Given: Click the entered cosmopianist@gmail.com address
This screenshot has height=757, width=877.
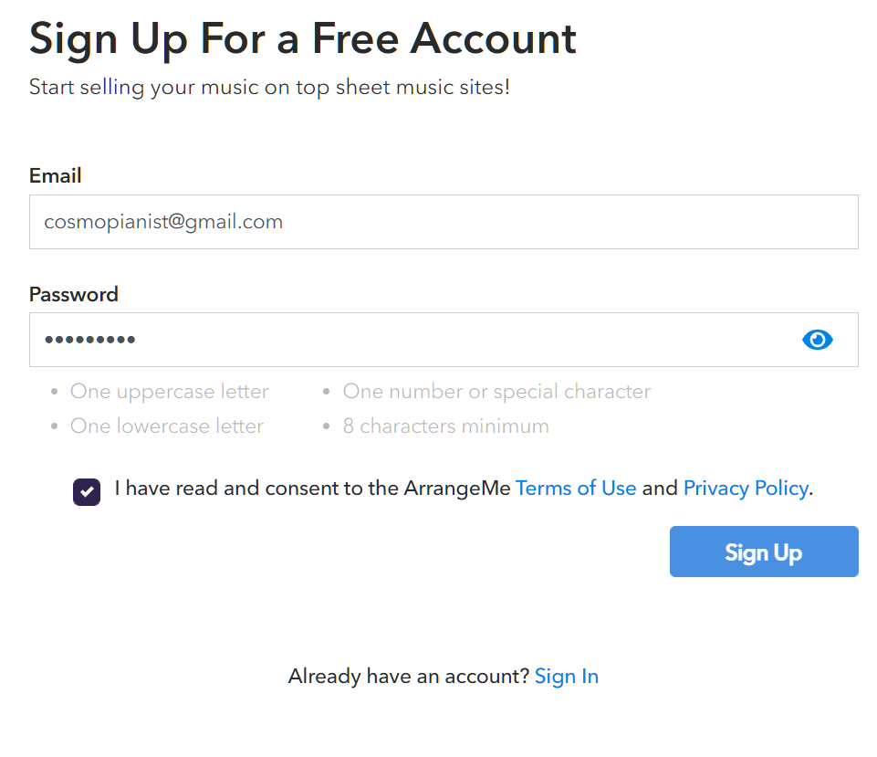Looking at the screenshot, I should 163,222.
